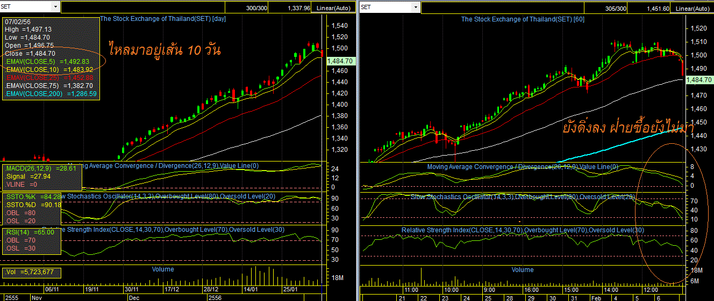Click the Dec month label on the axis
Viewport: 714px width, 301px height.
134,297
